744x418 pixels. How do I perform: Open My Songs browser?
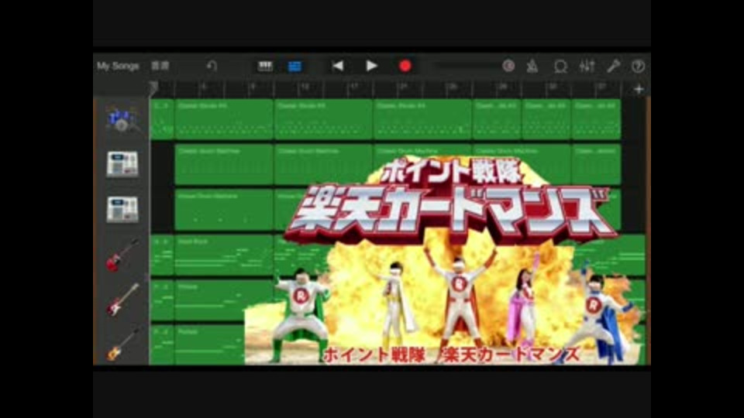point(118,66)
